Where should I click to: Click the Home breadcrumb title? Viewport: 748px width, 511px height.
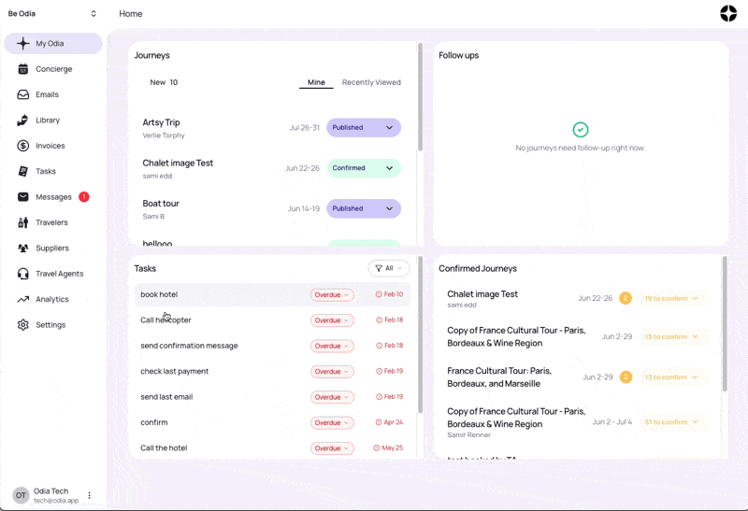coord(131,14)
